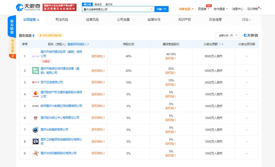Open the 全部比例（9） filter dropdown
Viewport: 275px width, 167px height.
coord(228,35)
